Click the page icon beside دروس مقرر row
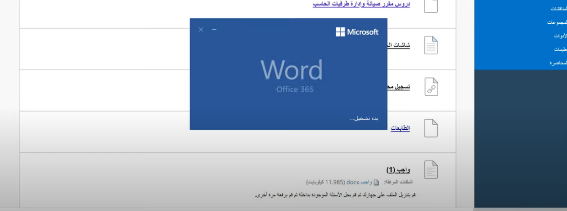The image size is (567, 211). [431, 5]
